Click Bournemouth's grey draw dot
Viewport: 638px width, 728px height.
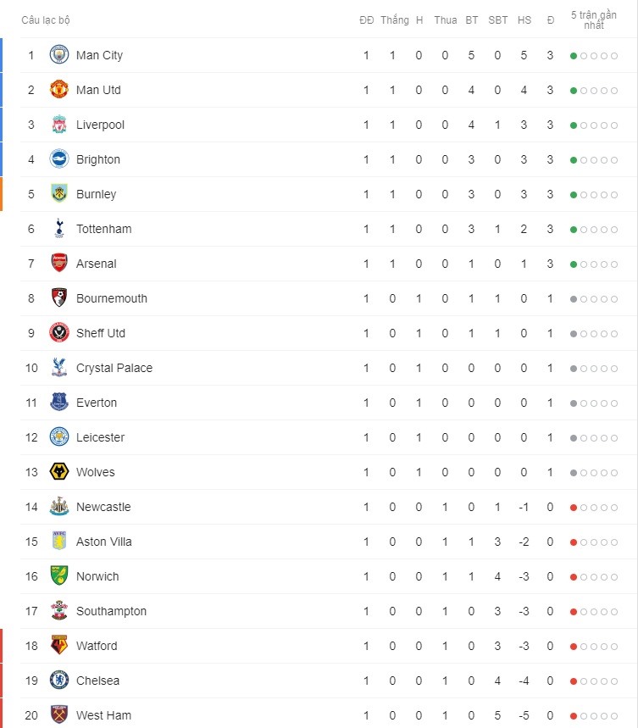pyautogui.click(x=574, y=299)
